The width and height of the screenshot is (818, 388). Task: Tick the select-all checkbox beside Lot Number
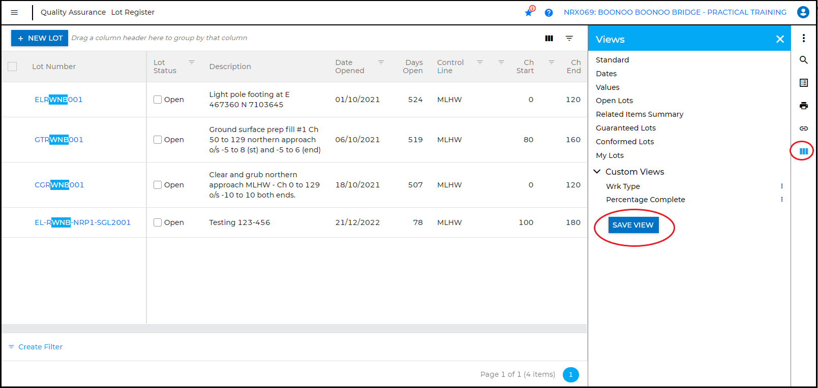12,67
